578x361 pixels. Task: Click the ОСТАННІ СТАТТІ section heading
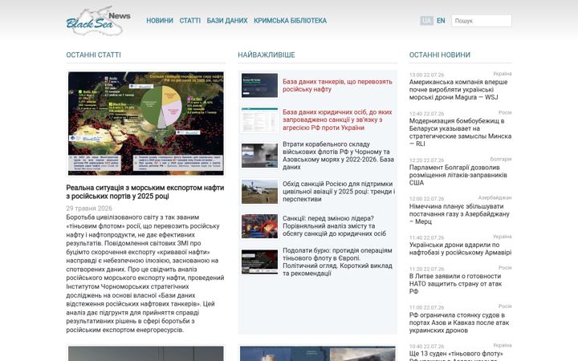click(x=94, y=55)
